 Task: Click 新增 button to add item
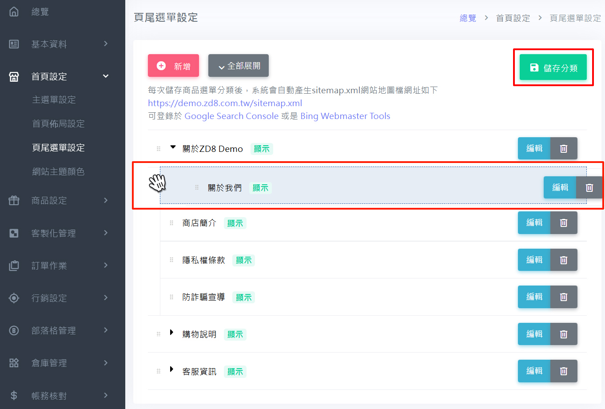point(173,66)
